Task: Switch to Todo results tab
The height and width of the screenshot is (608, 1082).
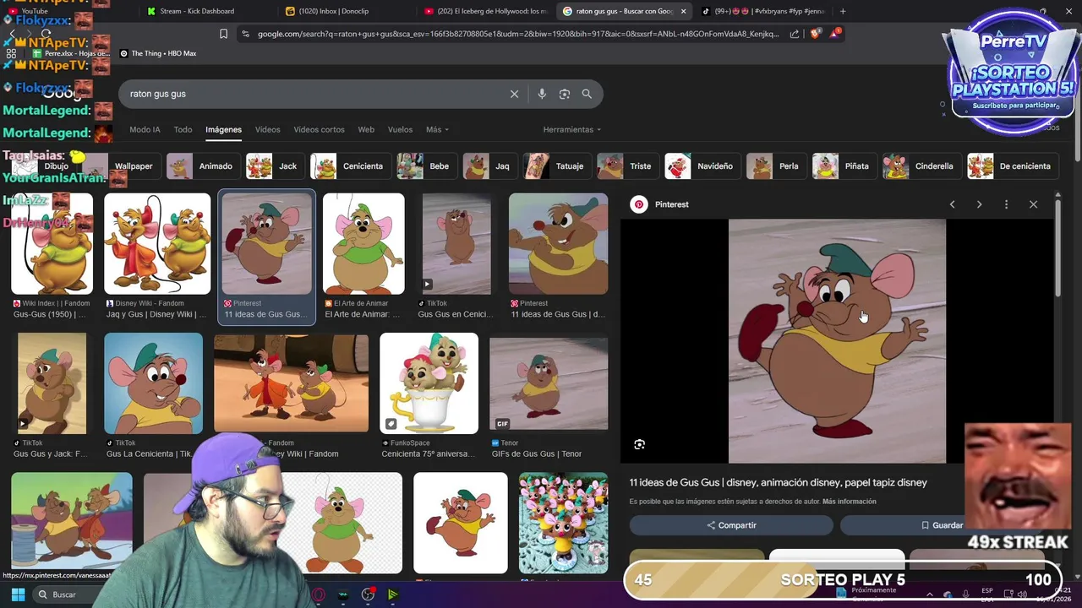Action: (183, 129)
